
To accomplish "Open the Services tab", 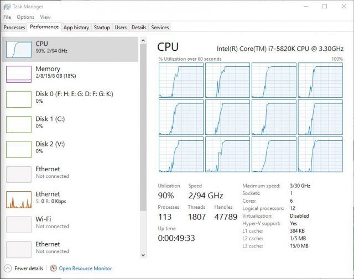I will click(x=160, y=27).
